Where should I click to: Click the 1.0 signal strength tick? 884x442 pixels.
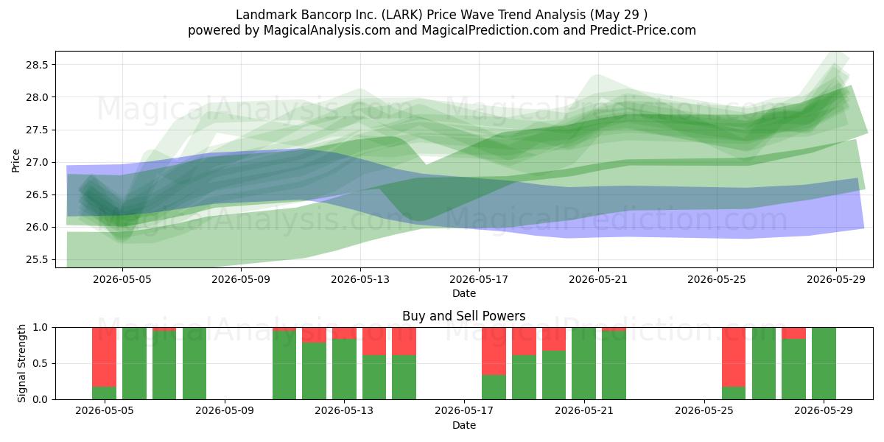(41, 327)
